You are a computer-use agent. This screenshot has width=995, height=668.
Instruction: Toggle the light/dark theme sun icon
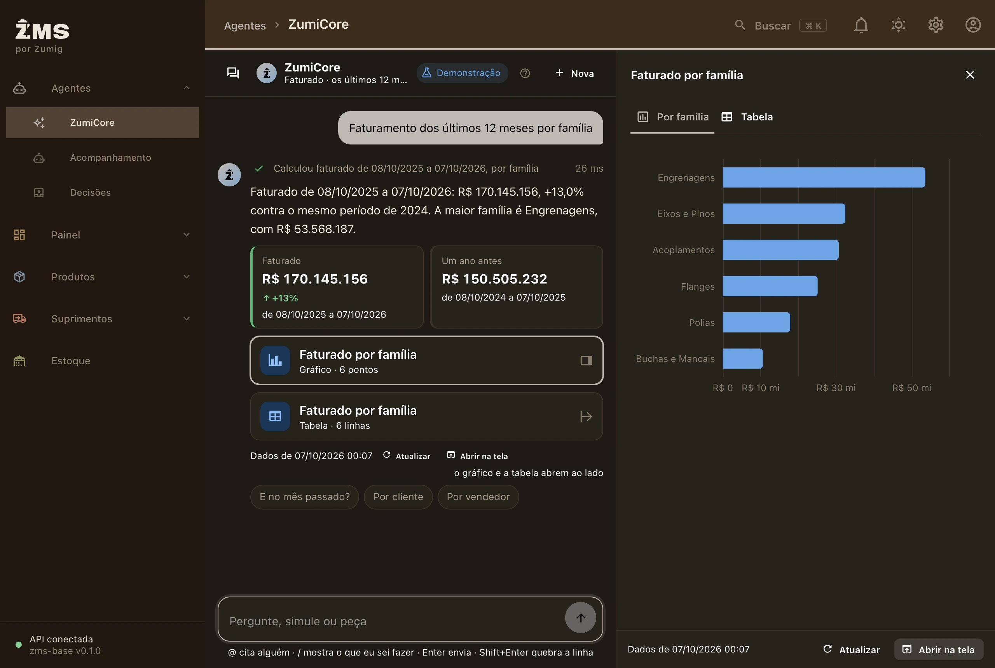coord(898,25)
